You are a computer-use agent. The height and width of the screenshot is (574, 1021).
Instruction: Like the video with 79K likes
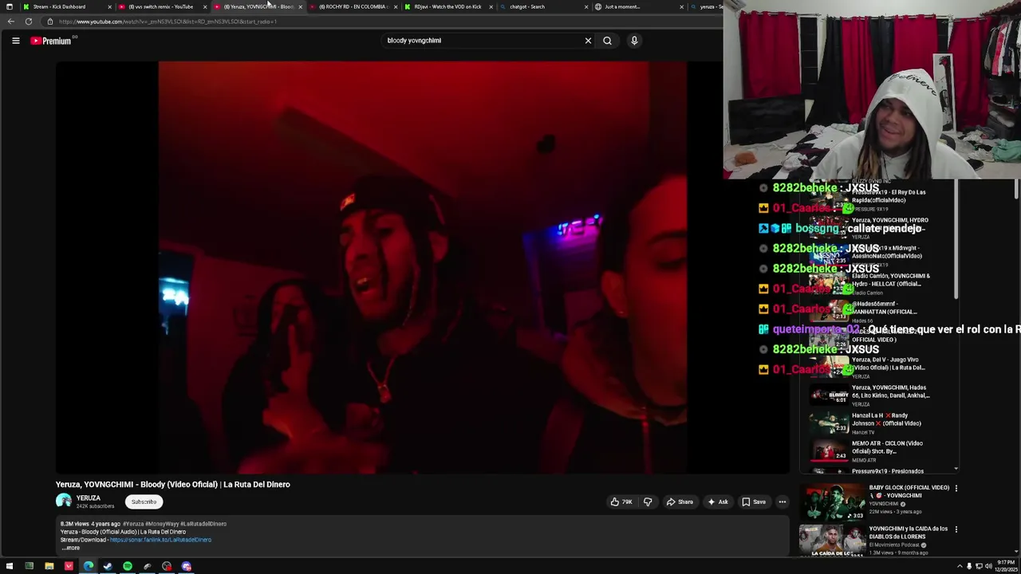621,501
